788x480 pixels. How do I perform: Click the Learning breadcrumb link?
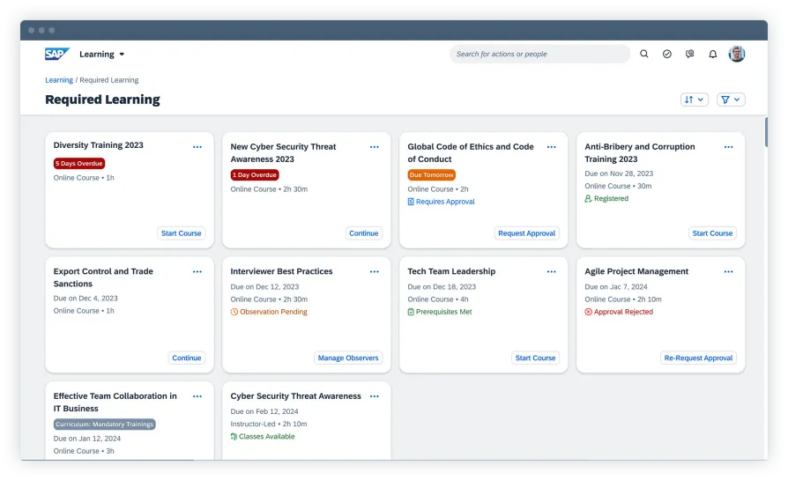click(59, 80)
